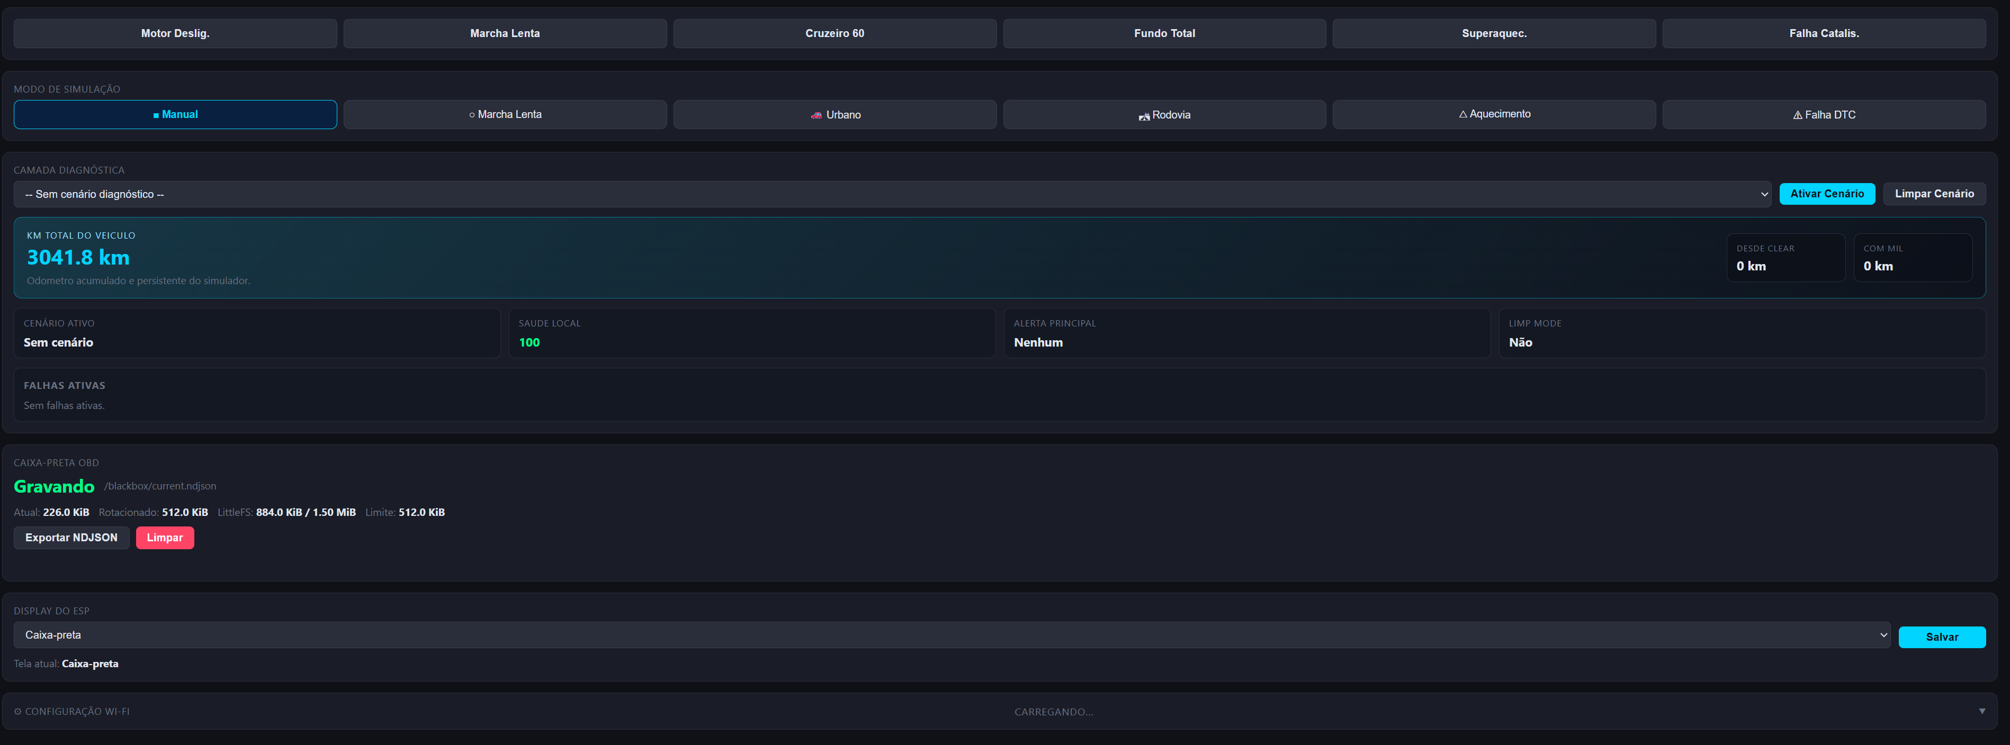This screenshot has height=745, width=2010.
Task: Select the Falha DTC mode
Action: pos(1824,115)
